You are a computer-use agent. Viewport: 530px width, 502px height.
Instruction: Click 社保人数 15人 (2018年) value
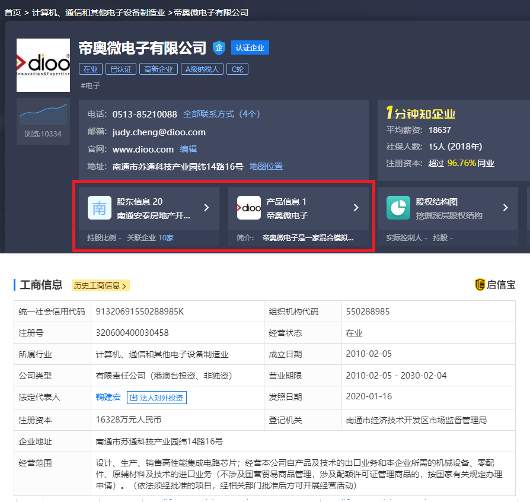click(x=455, y=147)
